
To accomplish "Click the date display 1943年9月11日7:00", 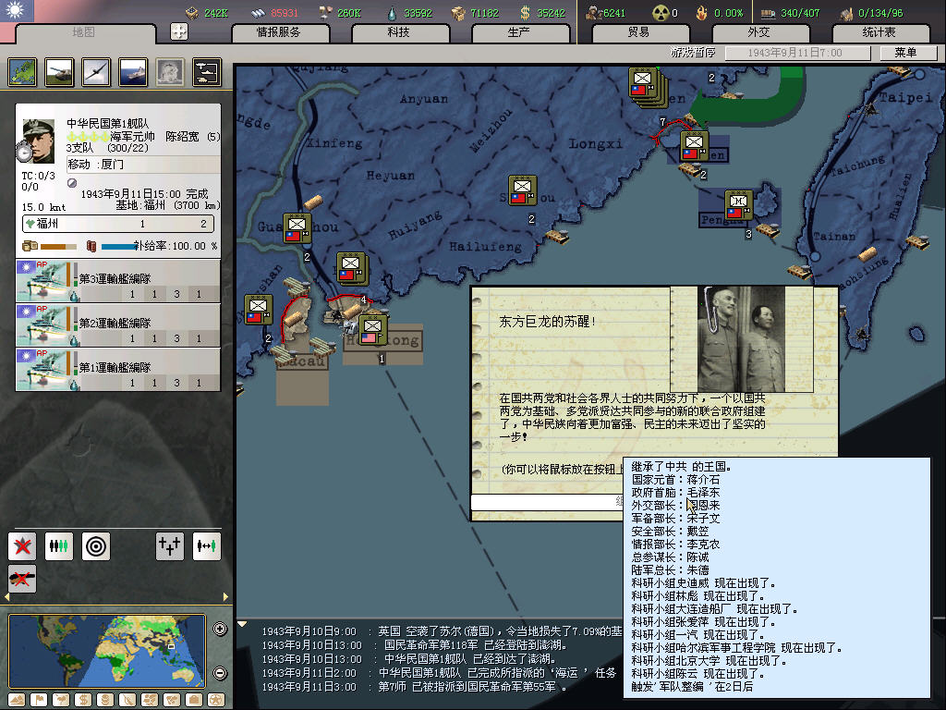I will tap(796, 53).
